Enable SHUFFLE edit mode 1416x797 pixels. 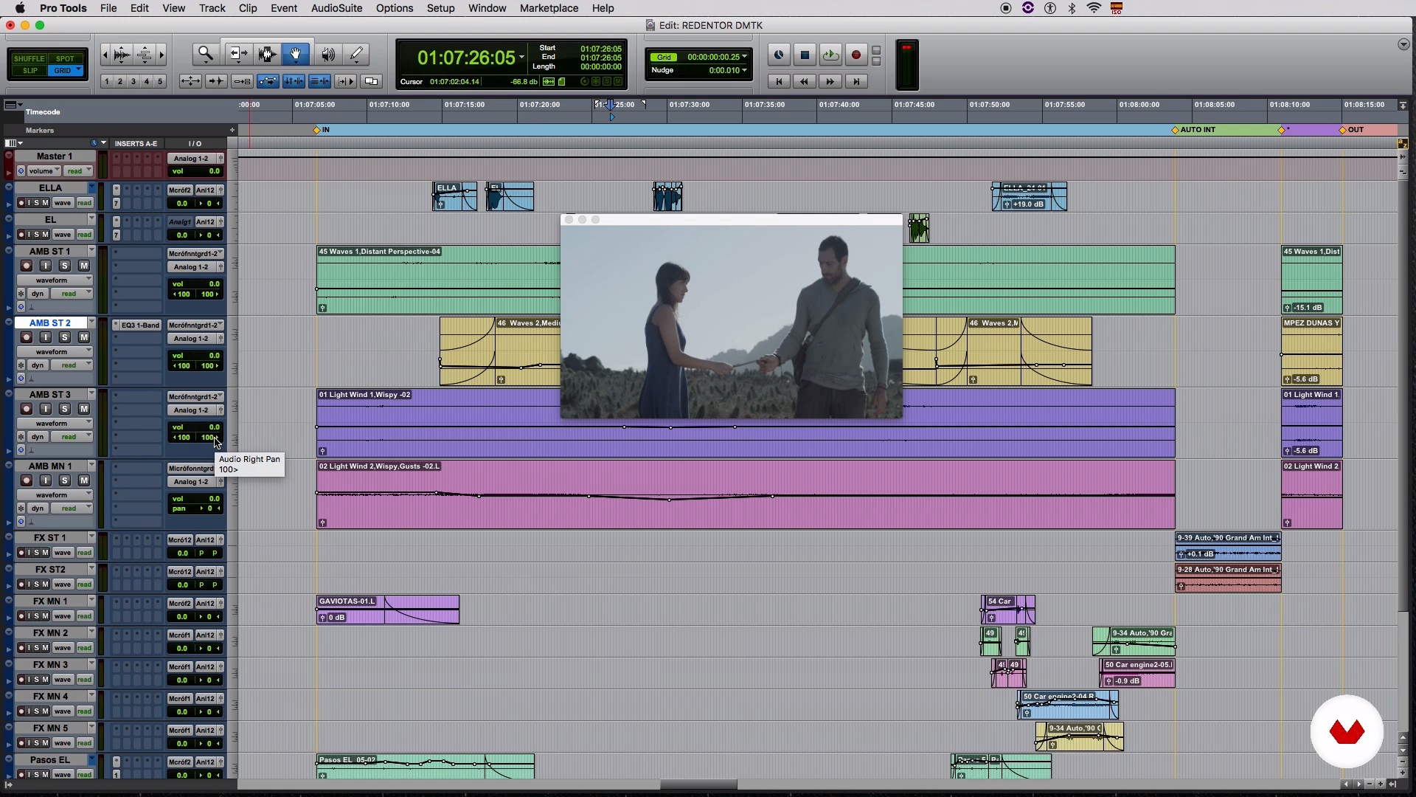point(29,58)
